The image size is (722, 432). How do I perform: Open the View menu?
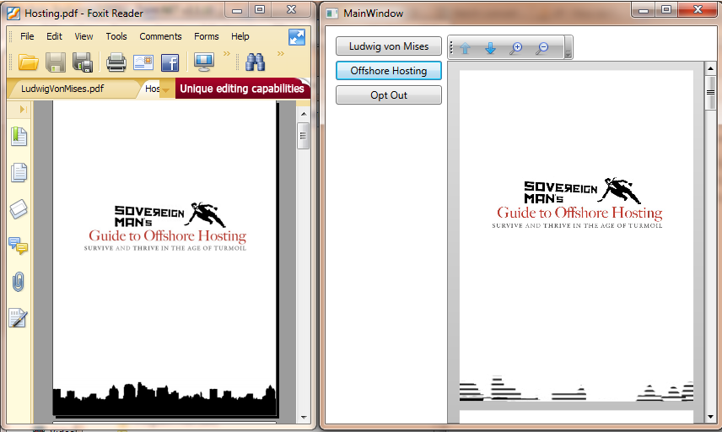point(84,36)
